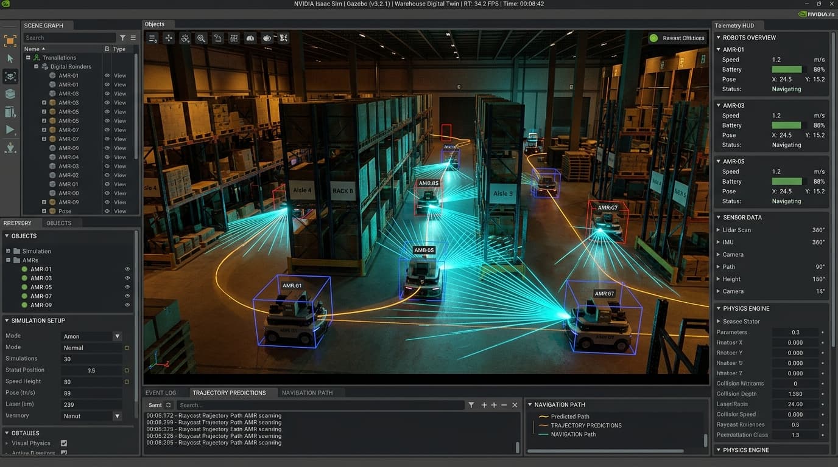Screen dimensions: 838x467
Task: Collapse the Navigation Path legend section
Action: point(530,404)
